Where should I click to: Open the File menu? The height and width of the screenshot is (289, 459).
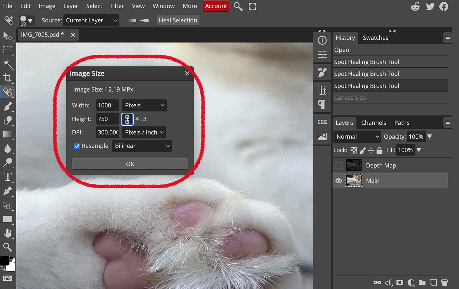8,6
